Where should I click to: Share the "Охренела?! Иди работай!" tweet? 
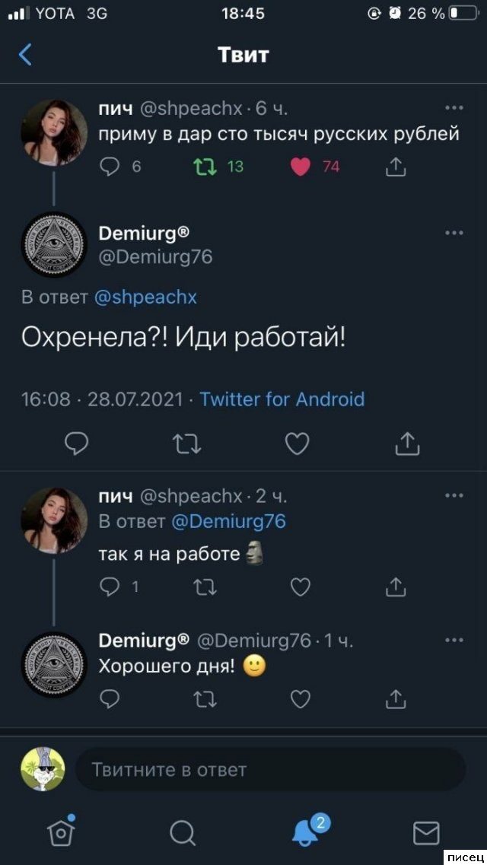(408, 444)
